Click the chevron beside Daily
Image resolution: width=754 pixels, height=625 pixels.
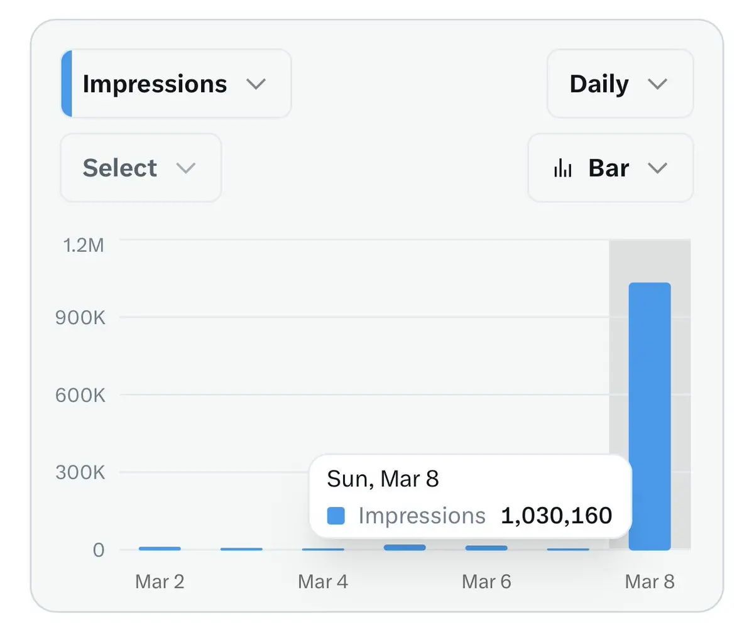point(657,84)
